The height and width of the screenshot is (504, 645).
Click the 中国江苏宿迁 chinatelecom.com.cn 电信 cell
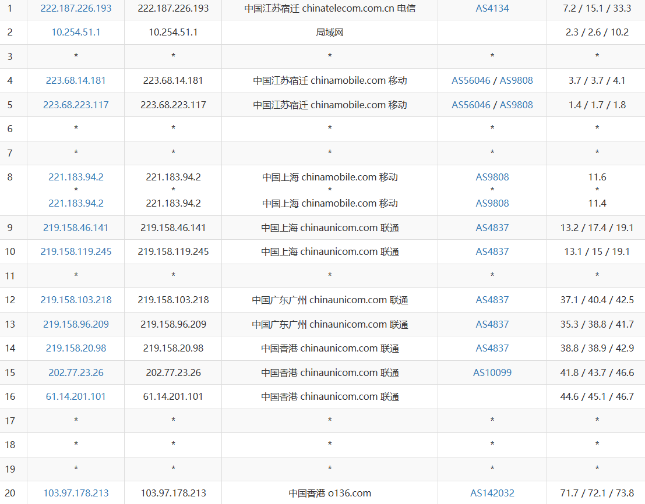(x=330, y=8)
